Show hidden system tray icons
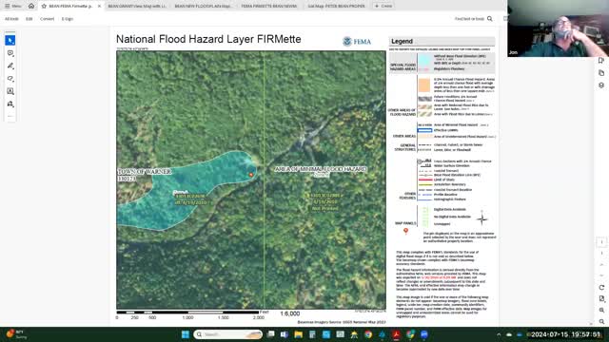The image size is (609, 342). coord(499,334)
